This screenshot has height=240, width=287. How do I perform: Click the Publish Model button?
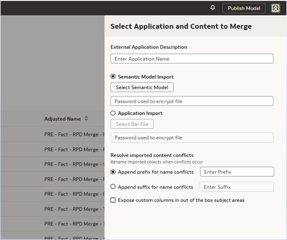pyautogui.click(x=244, y=8)
